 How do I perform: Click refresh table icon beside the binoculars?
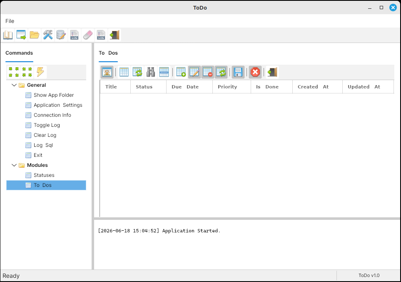[x=137, y=72]
